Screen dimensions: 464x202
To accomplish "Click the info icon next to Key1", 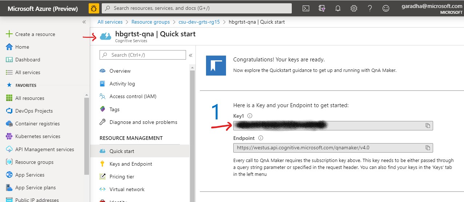I will point(250,116).
